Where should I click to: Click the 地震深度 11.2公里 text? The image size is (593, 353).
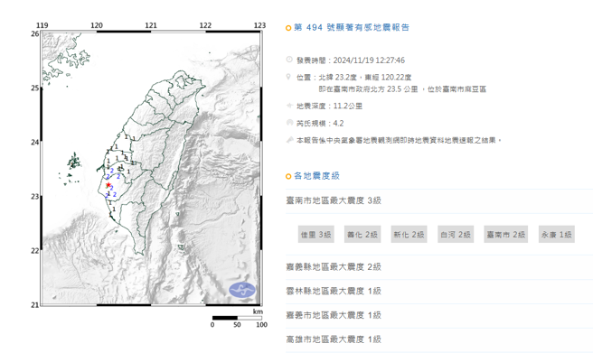point(329,107)
